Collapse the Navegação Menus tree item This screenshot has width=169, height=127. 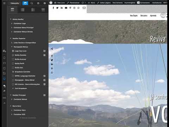point(12,47)
